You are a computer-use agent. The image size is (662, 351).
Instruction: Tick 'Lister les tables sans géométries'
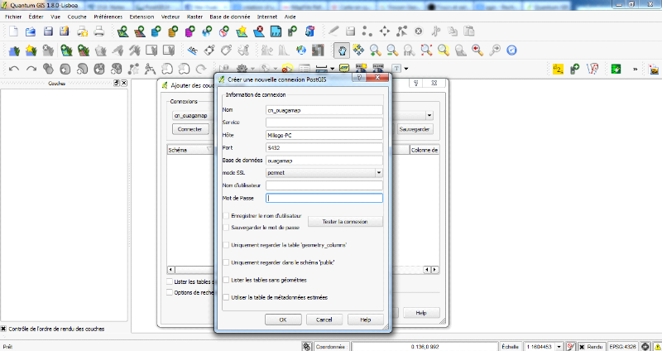(x=226, y=280)
